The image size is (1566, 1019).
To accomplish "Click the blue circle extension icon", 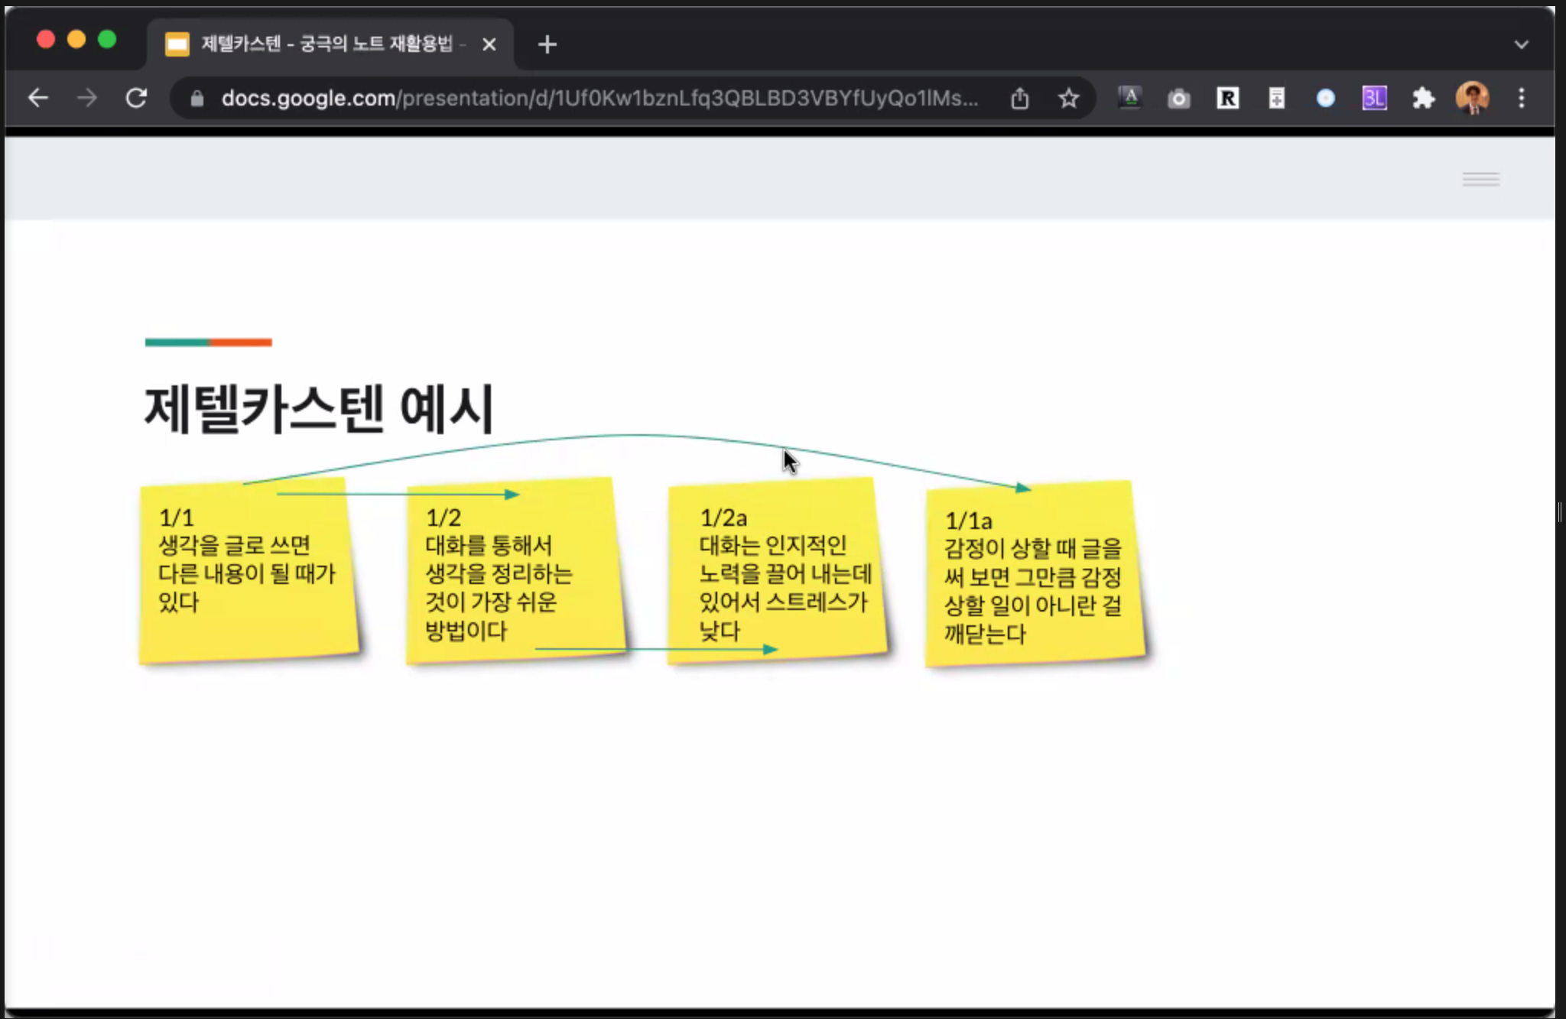I will click(1325, 98).
